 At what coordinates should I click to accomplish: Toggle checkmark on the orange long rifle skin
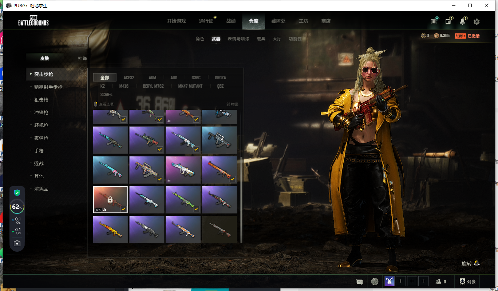click(233, 179)
